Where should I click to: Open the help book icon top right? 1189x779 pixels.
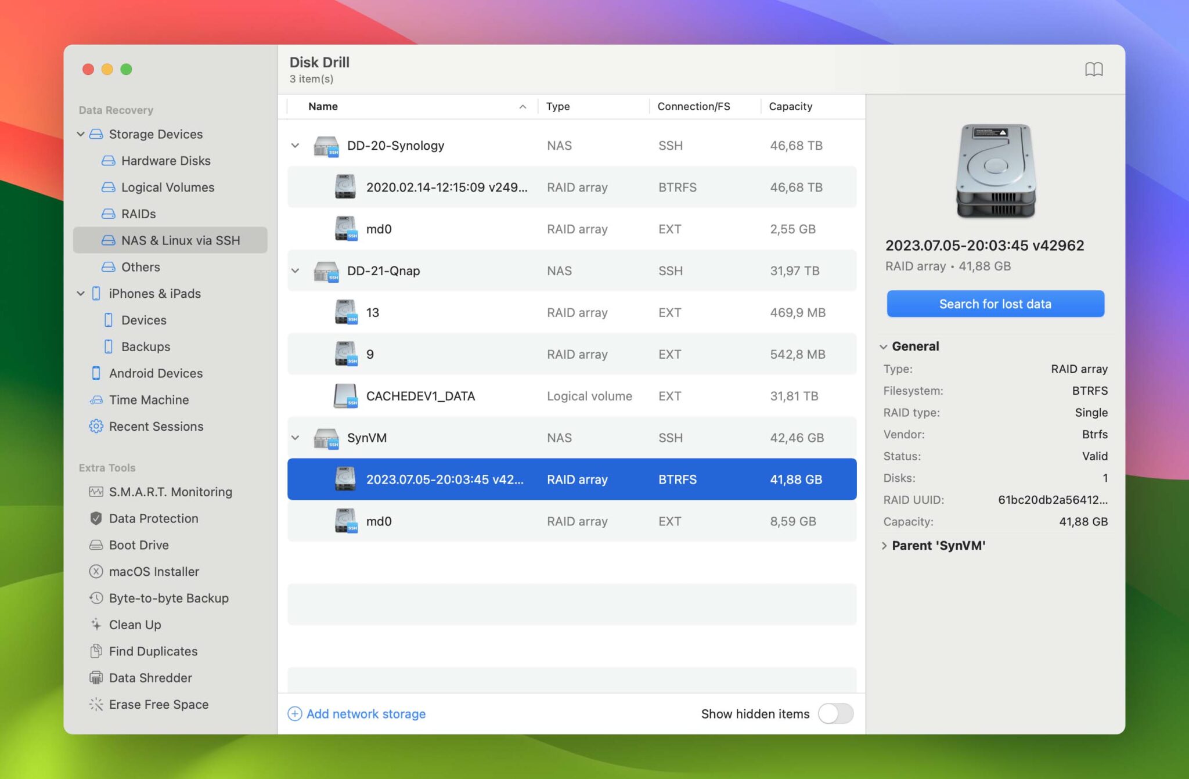click(x=1095, y=69)
